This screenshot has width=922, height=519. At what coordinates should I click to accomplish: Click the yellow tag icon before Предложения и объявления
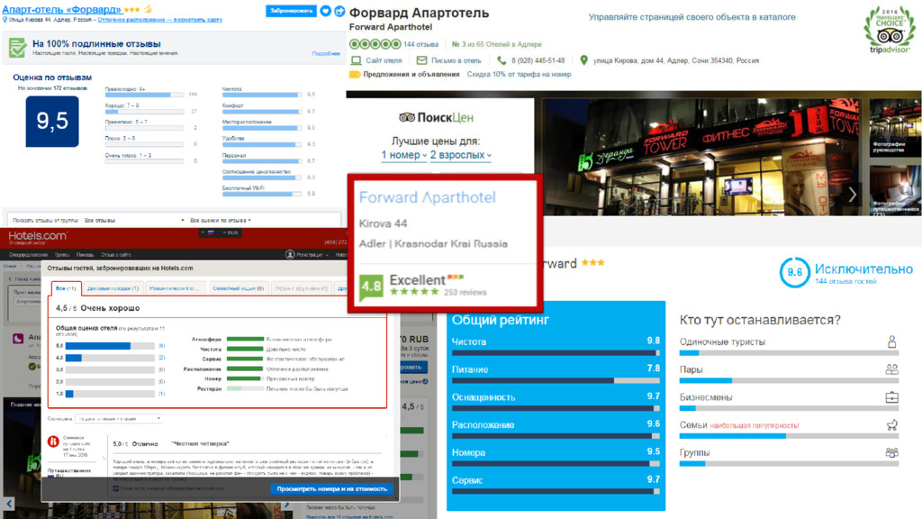(355, 75)
